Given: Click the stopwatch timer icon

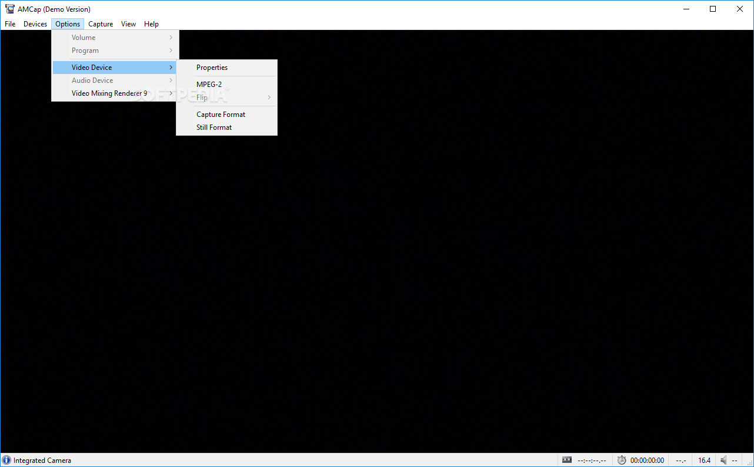Looking at the screenshot, I should [x=622, y=460].
